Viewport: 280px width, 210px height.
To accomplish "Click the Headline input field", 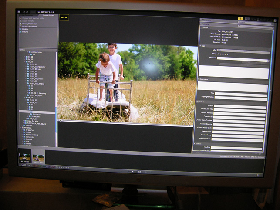I will (x=236, y=149).
